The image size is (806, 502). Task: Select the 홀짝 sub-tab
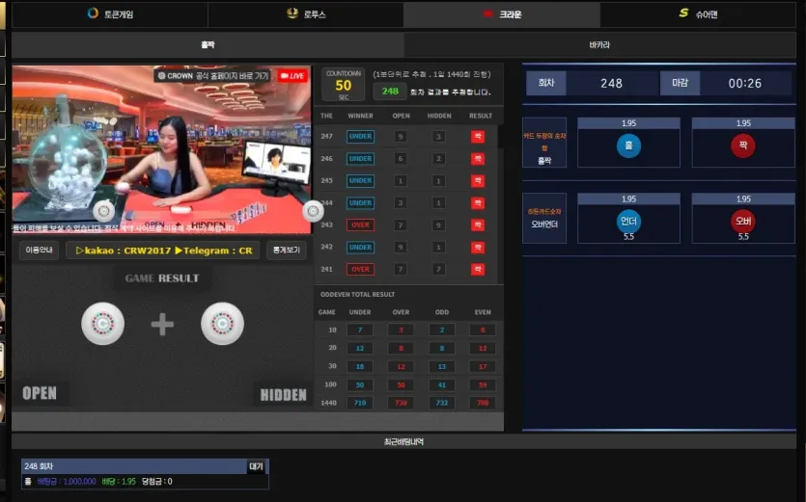[x=208, y=45]
